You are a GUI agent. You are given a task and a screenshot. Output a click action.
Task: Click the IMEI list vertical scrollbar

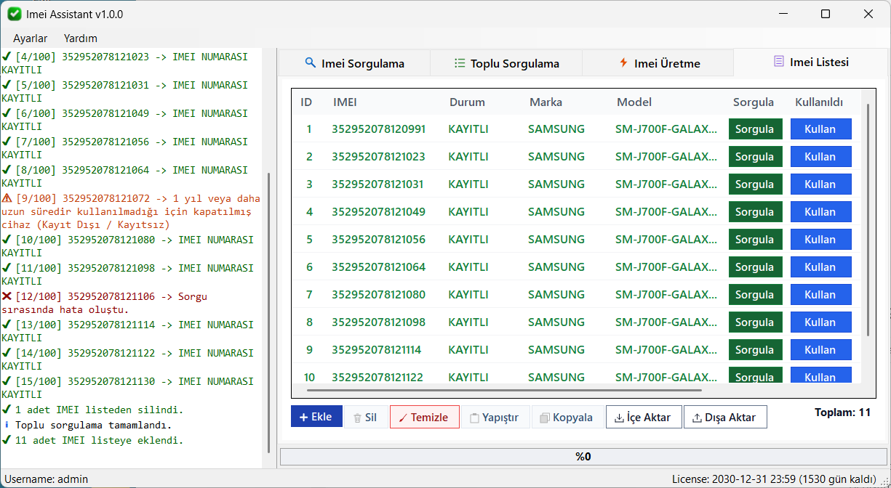pyautogui.click(x=868, y=219)
